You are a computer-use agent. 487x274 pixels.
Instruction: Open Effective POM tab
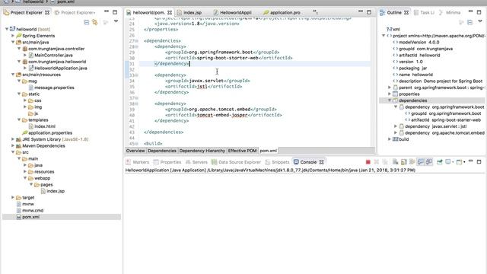click(242, 151)
